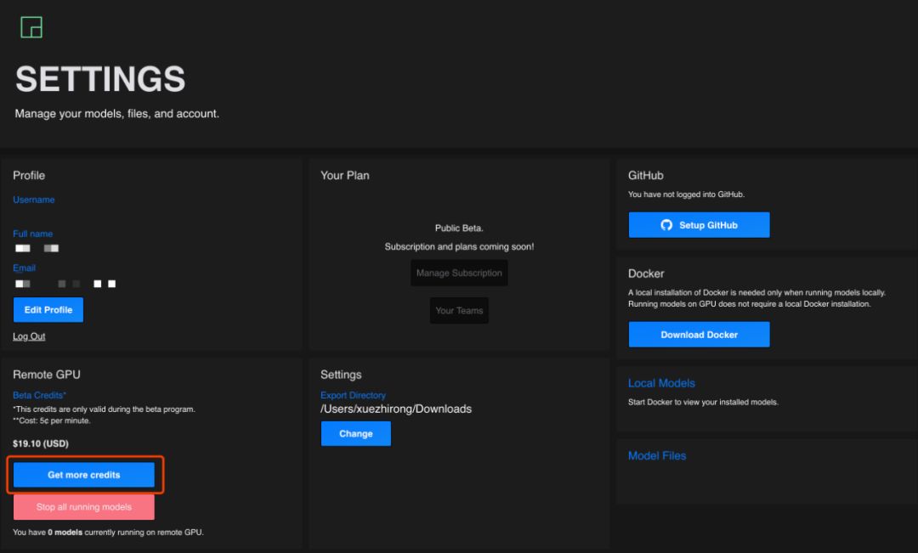This screenshot has height=553, width=918.
Task: Click the Beta Credits link
Action: (39, 395)
